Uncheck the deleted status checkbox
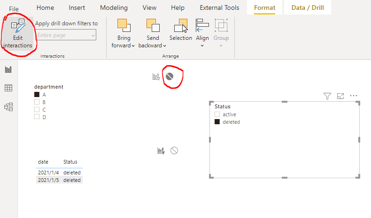Screen dimensions: 371x218 (217, 122)
